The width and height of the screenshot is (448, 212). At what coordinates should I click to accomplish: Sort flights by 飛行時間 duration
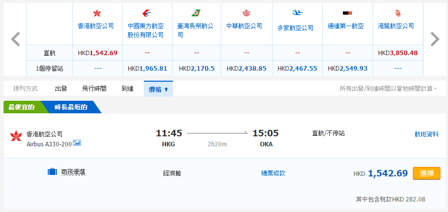[94, 89]
